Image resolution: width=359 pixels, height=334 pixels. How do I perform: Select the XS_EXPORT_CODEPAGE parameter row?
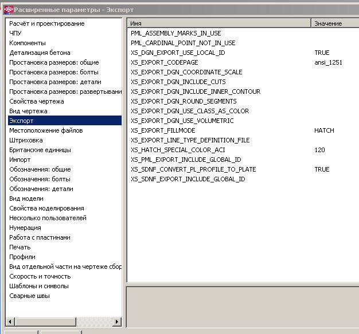pyautogui.click(x=171, y=62)
